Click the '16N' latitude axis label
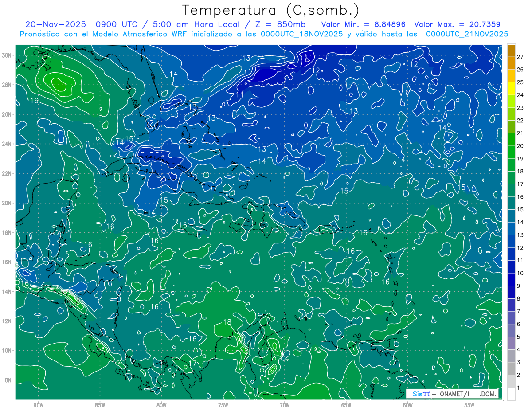The image size is (532, 411). pyautogui.click(x=7, y=262)
